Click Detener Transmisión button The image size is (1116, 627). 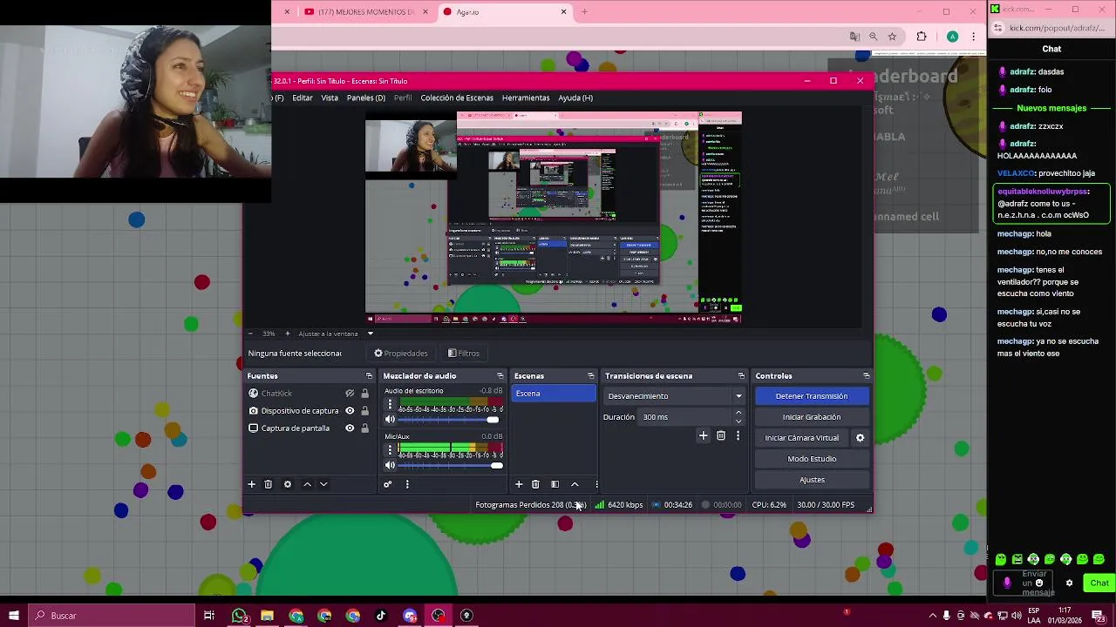[x=812, y=396]
